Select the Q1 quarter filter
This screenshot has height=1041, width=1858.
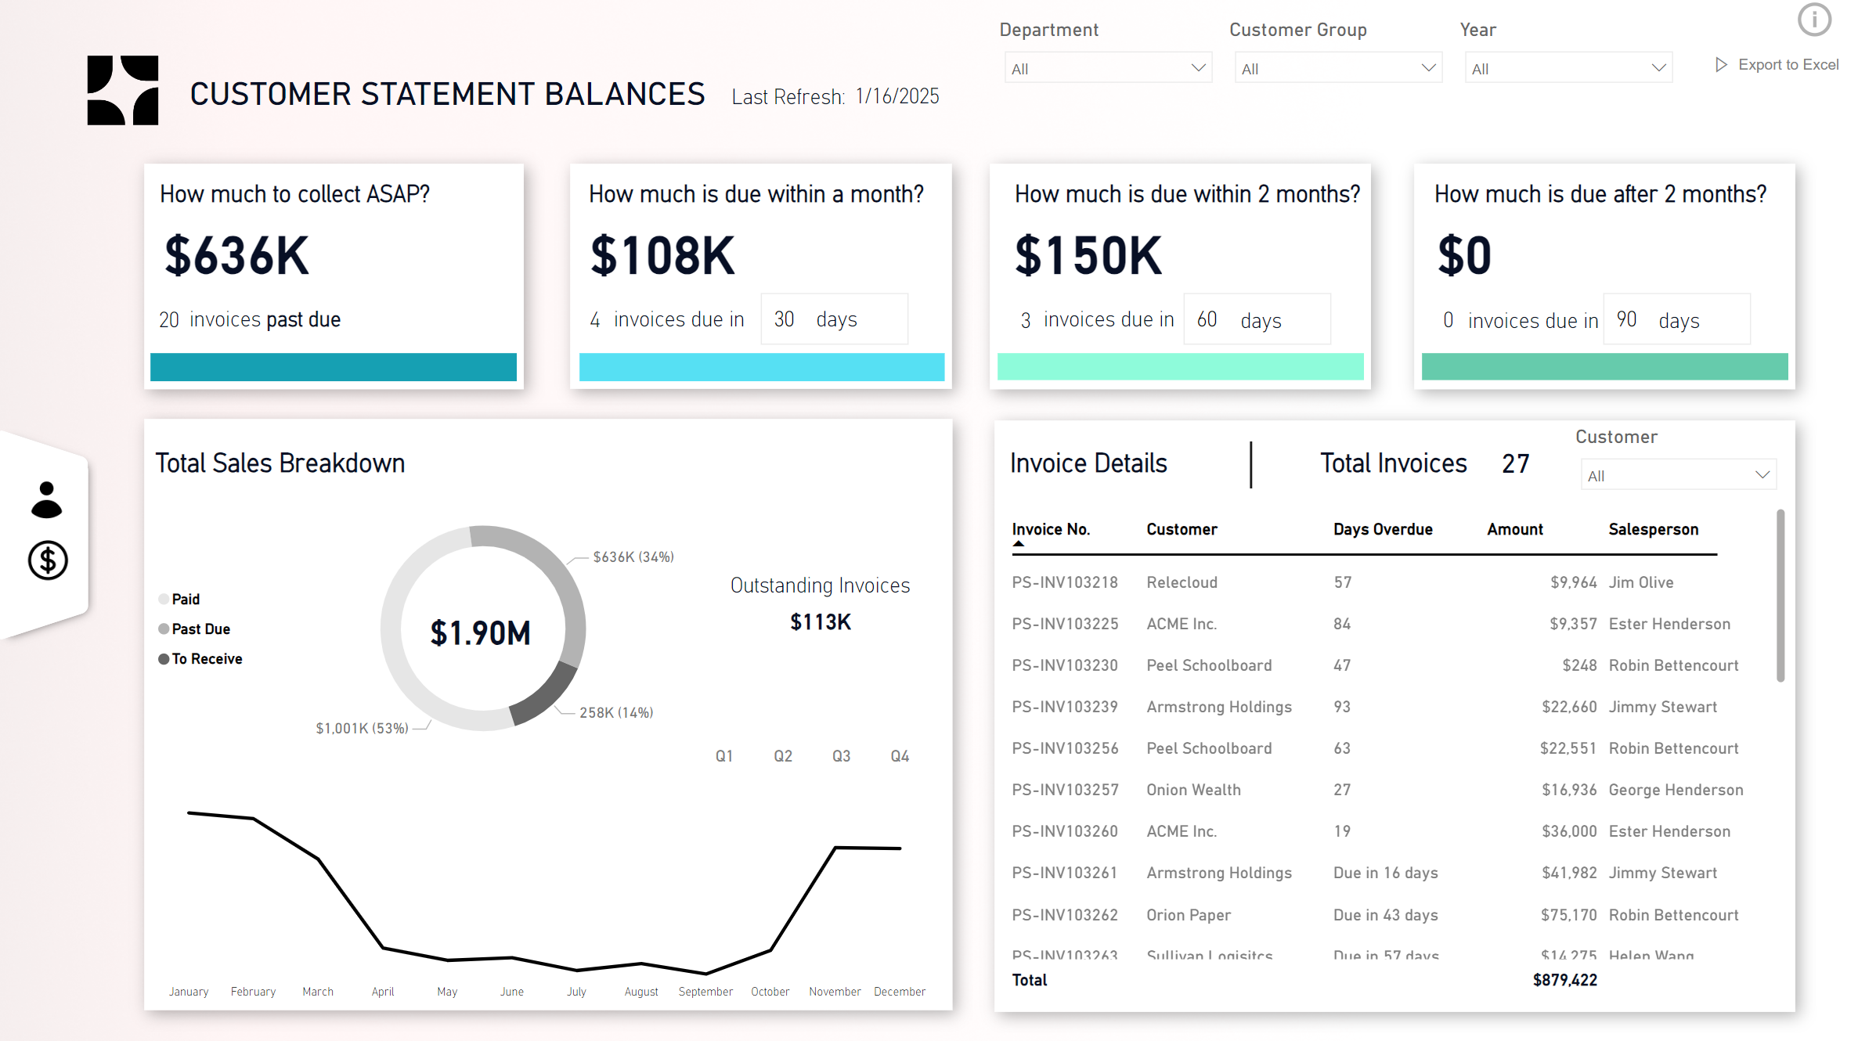tap(724, 756)
